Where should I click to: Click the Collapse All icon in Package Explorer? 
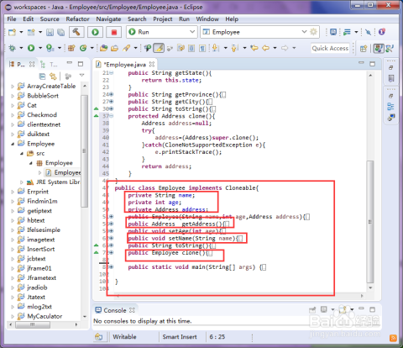tap(42, 76)
